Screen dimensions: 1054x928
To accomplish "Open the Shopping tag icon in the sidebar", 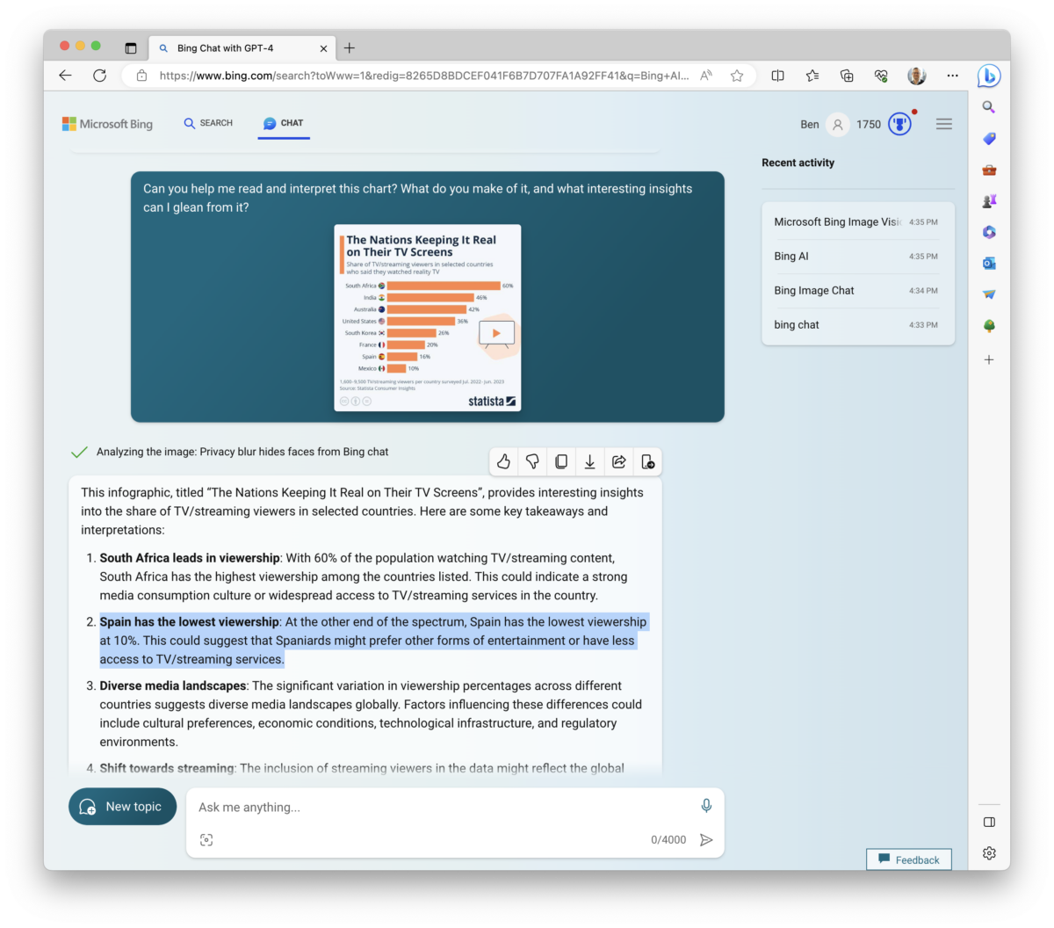I will (x=989, y=138).
